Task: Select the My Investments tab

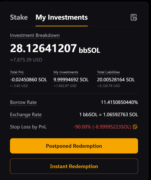Action: click(62, 17)
